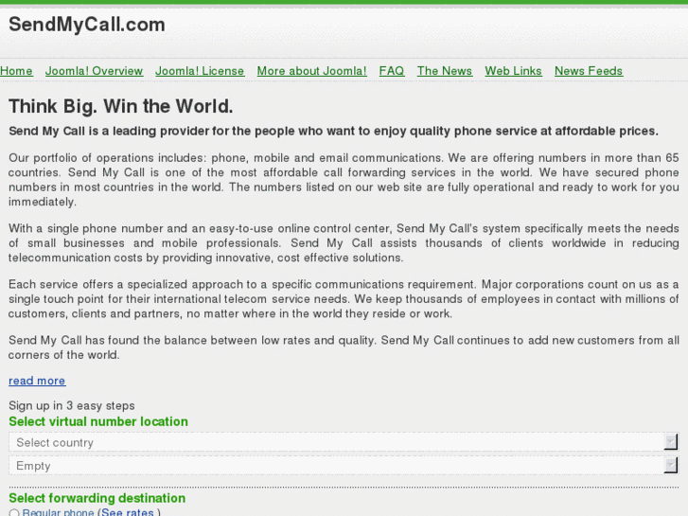Open The News menu item
This screenshot has width=688, height=516.
(445, 71)
